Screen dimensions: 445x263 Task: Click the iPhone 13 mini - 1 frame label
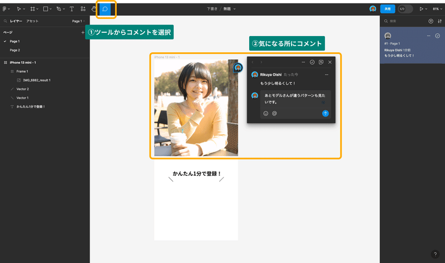(x=167, y=57)
